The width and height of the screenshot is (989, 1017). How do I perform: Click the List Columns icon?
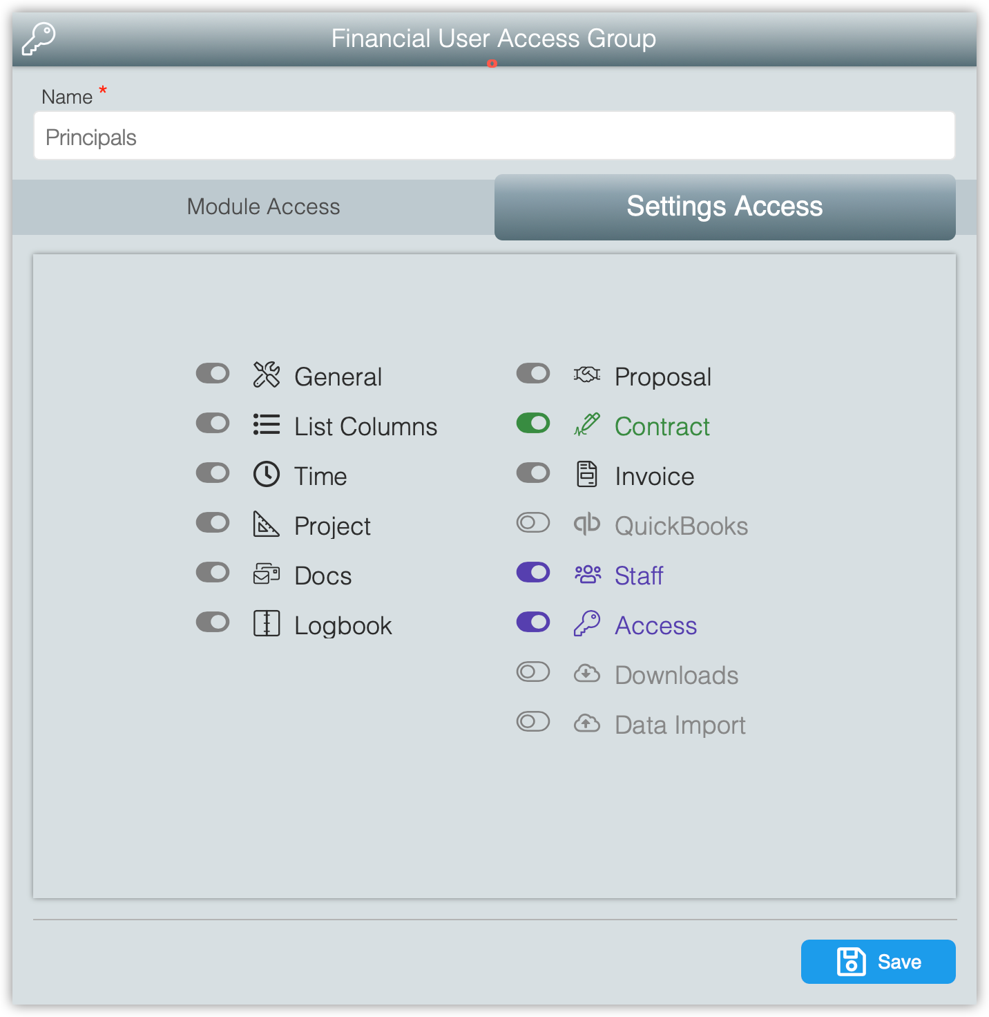coord(267,425)
